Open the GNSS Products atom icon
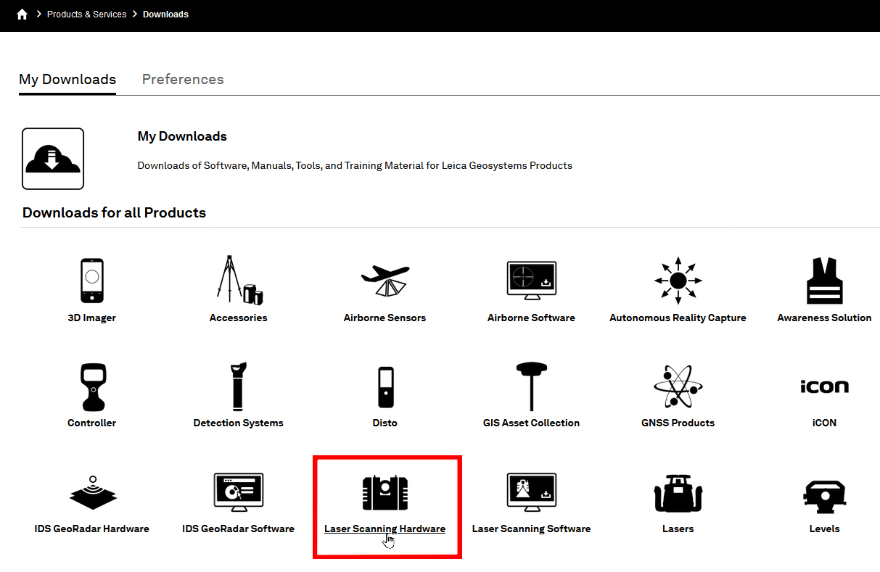 (x=678, y=386)
